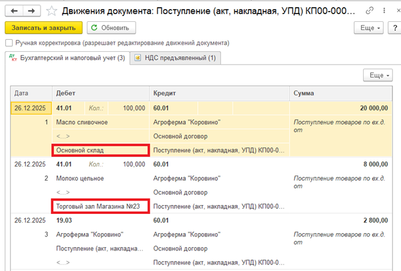Click the Кредит column header
Viewport: 401px width, 271px height.
click(x=219, y=94)
